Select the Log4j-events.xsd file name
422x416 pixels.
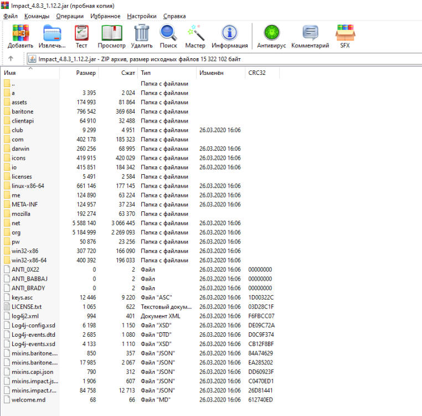pyautogui.click(x=33, y=344)
